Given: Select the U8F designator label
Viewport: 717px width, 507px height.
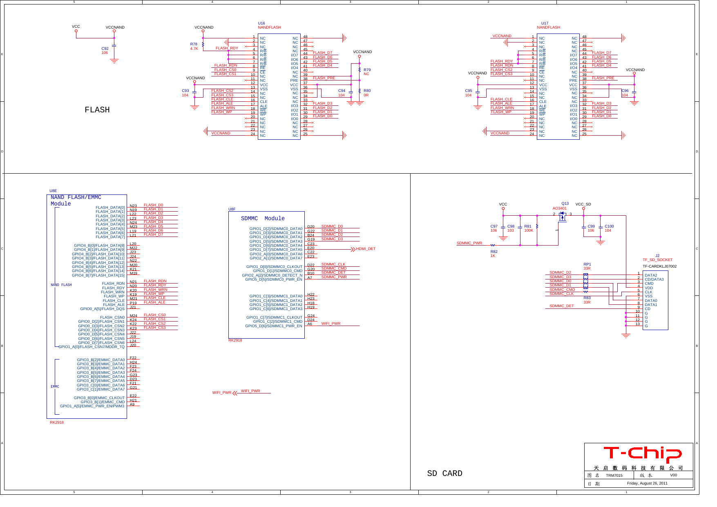Looking at the screenshot, I should [x=232, y=209].
